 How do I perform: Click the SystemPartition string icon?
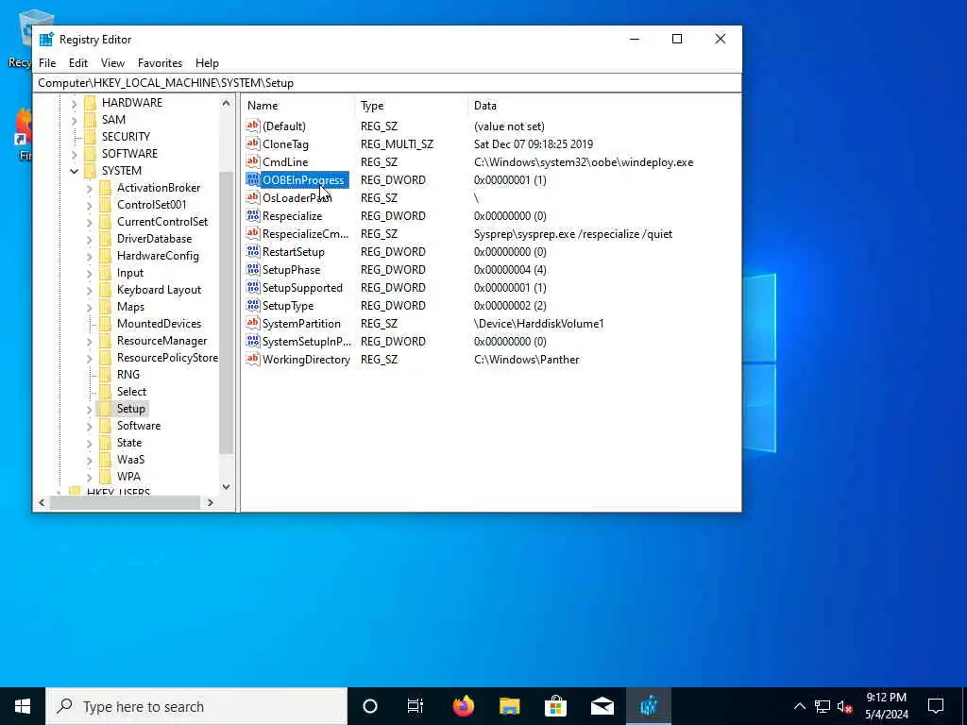pos(253,323)
